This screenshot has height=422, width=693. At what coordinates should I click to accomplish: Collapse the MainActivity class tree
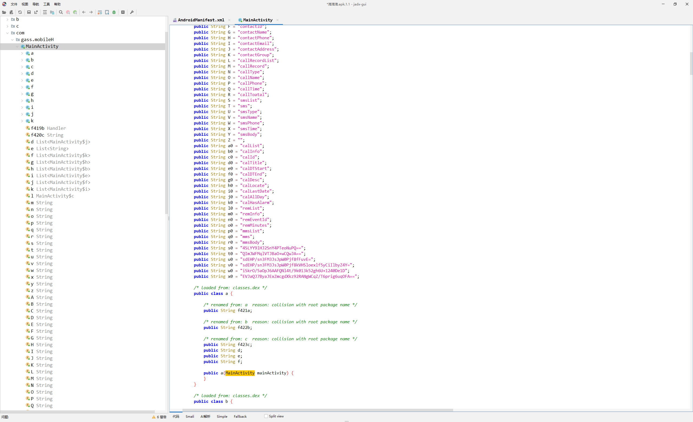point(15,46)
